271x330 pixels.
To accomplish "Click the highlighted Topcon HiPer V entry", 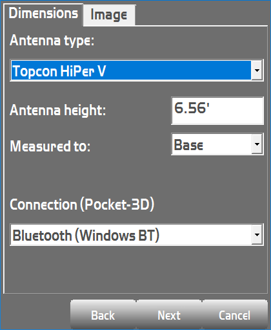I will tap(131, 71).
